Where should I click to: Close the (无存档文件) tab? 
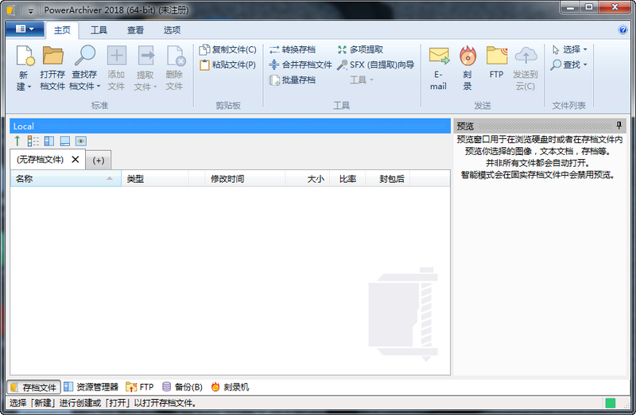pos(76,160)
